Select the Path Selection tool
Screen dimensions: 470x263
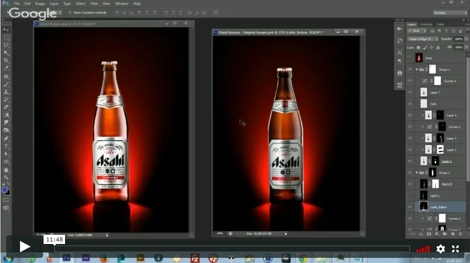click(x=6, y=154)
